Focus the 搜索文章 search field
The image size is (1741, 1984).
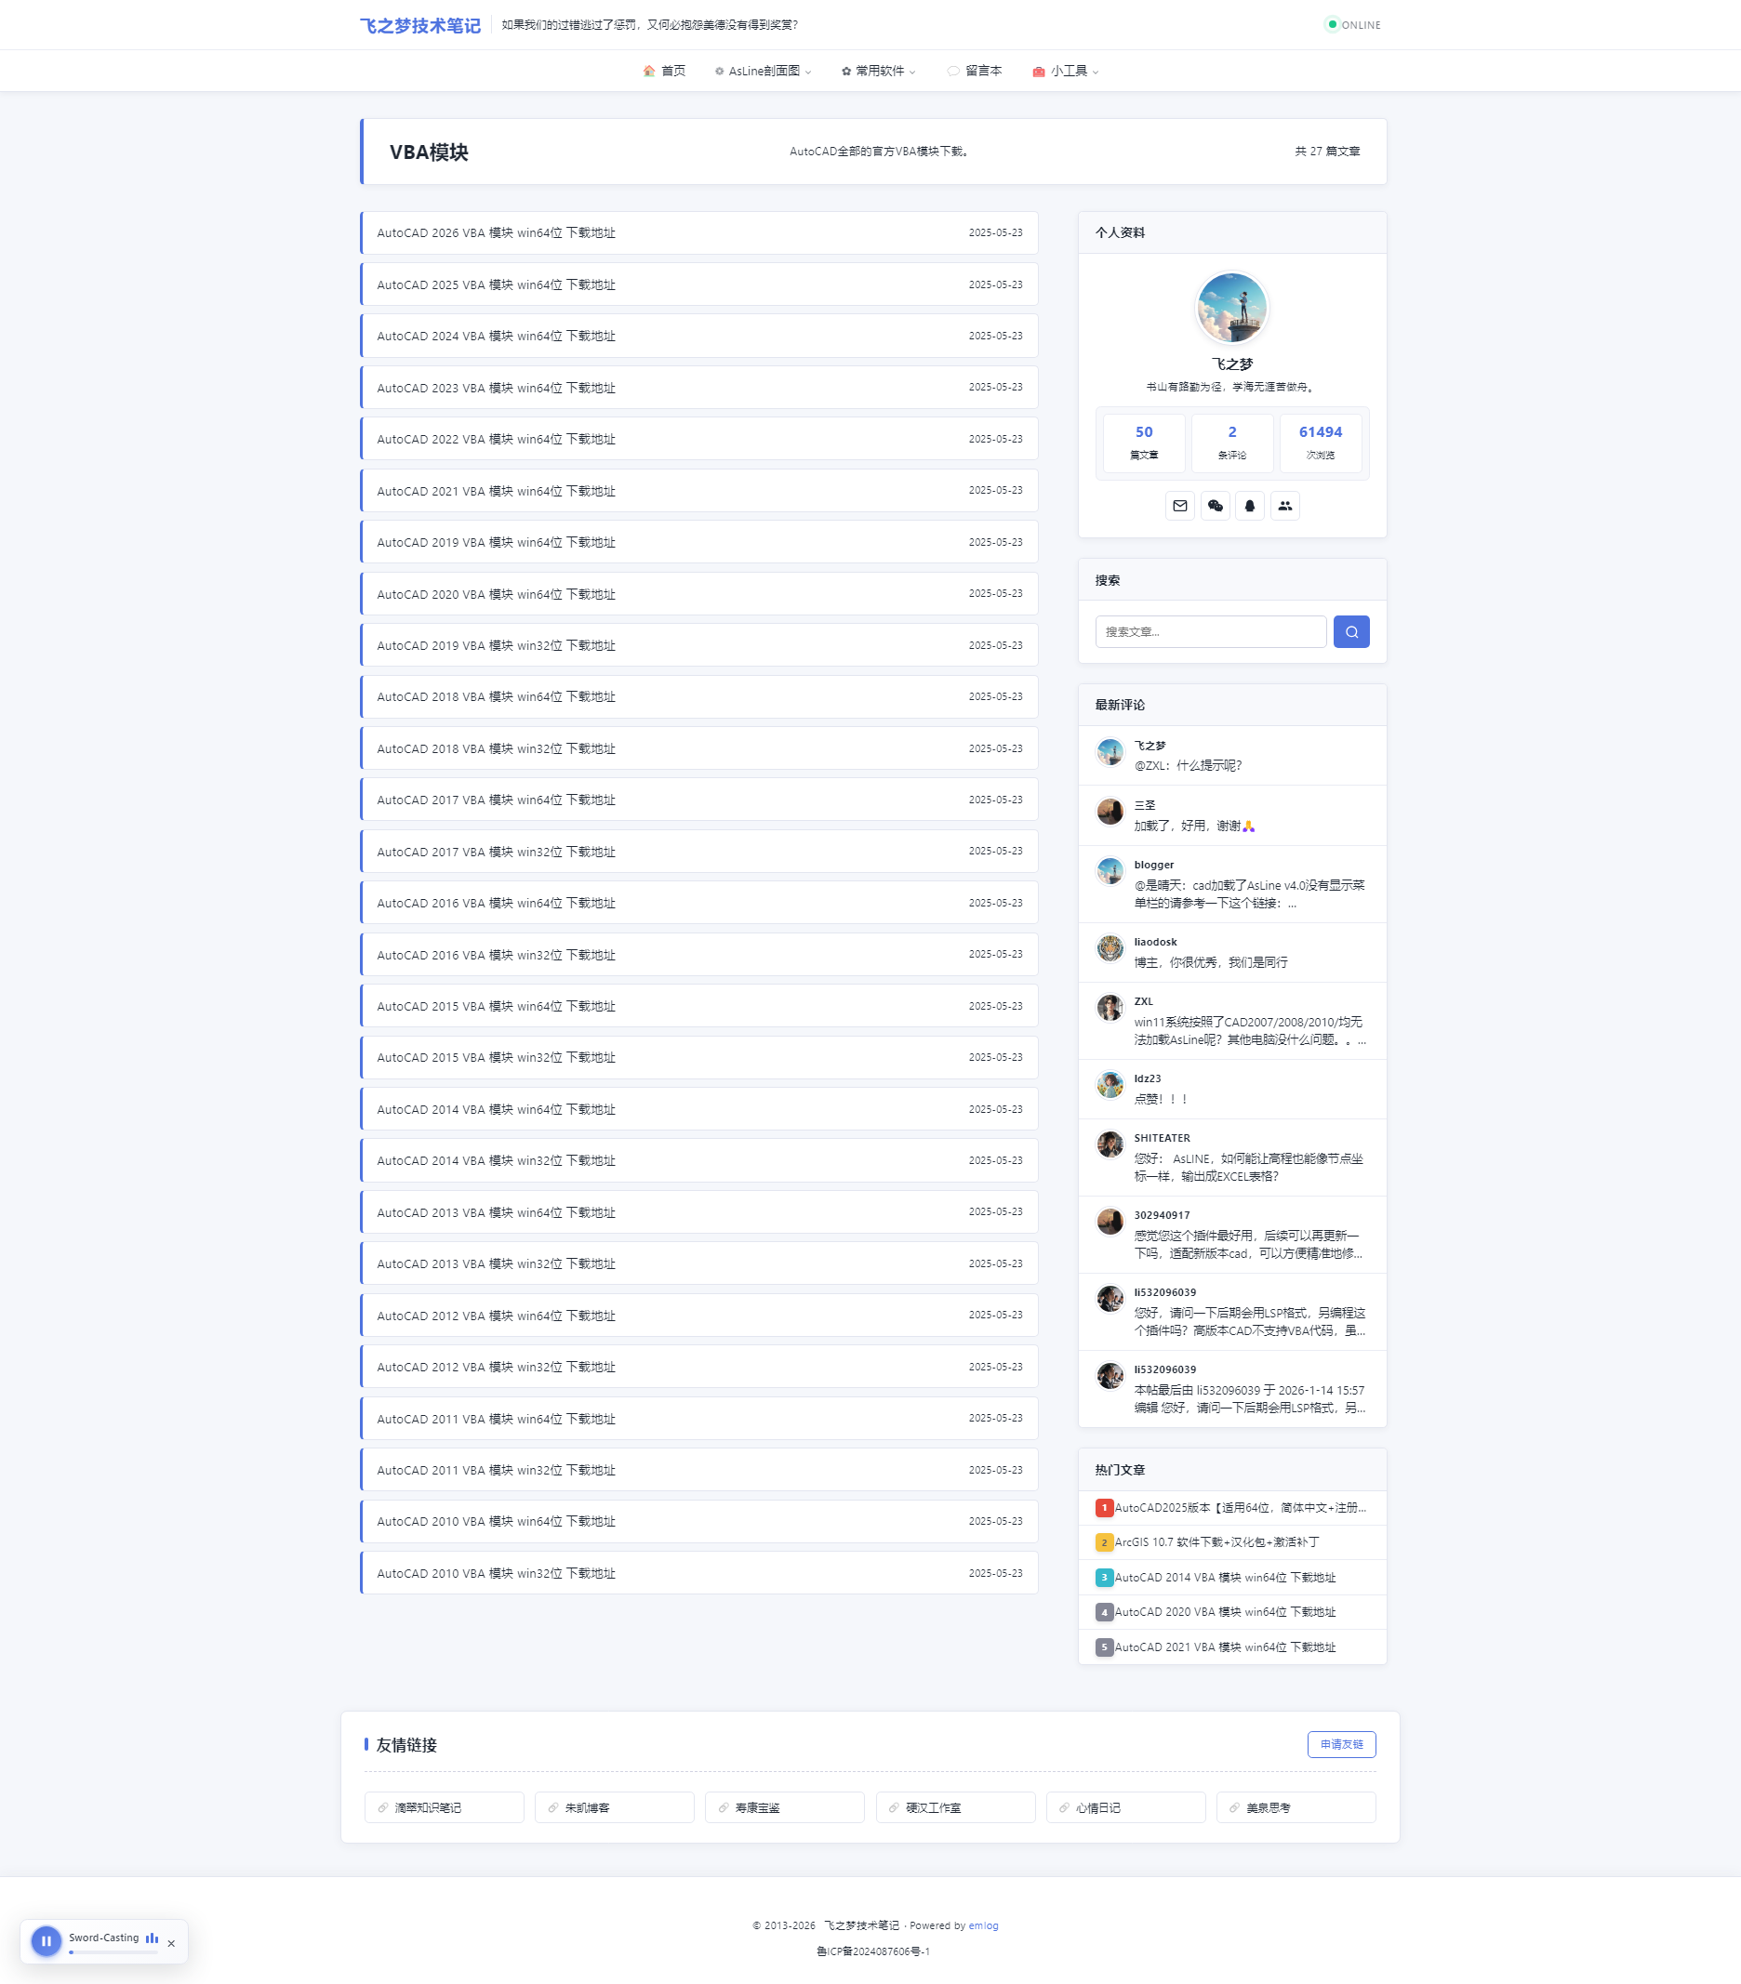pos(1210,632)
